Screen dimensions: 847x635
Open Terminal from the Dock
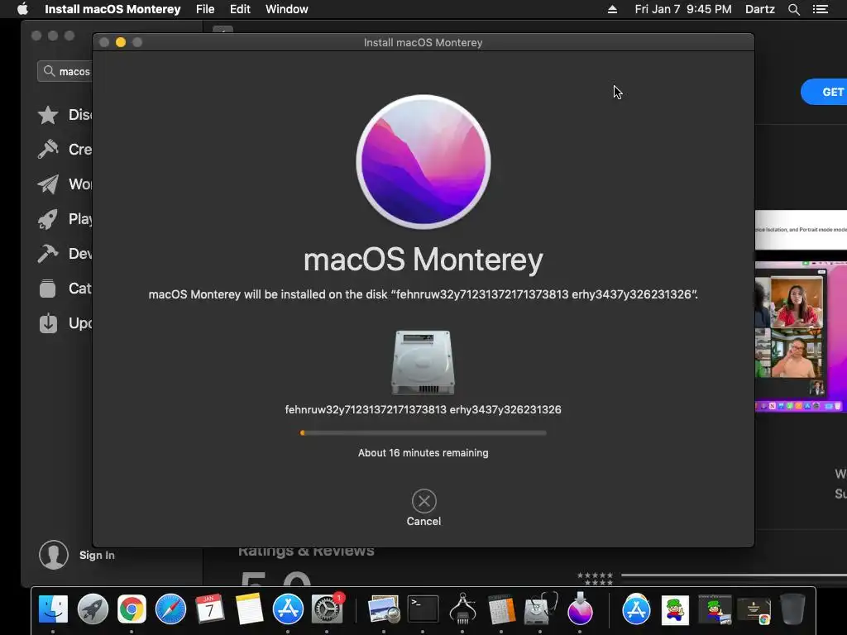point(423,609)
